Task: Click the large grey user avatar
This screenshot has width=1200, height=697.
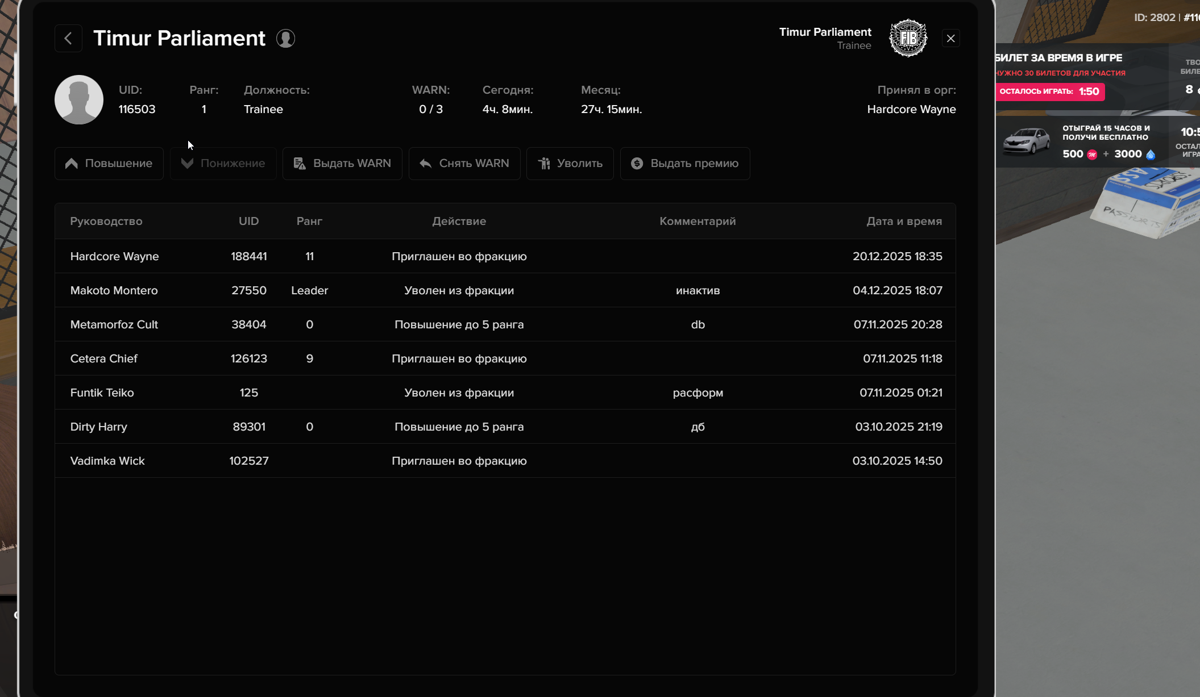Action: 79,100
